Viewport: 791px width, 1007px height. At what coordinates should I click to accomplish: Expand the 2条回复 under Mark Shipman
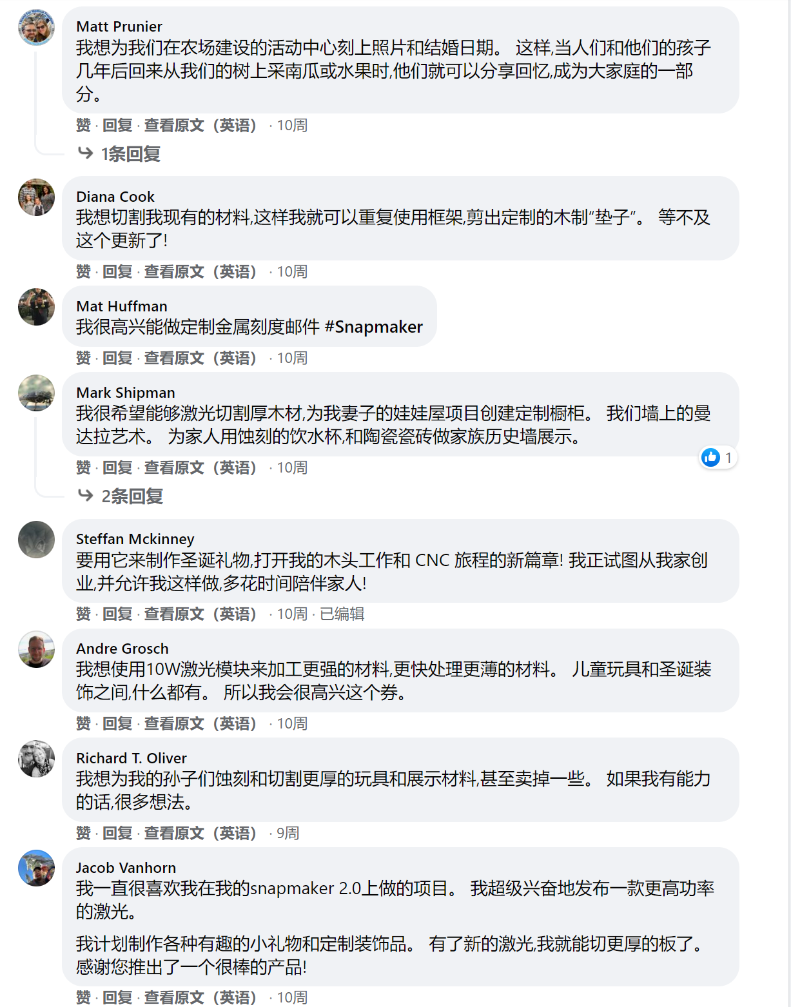(x=132, y=496)
